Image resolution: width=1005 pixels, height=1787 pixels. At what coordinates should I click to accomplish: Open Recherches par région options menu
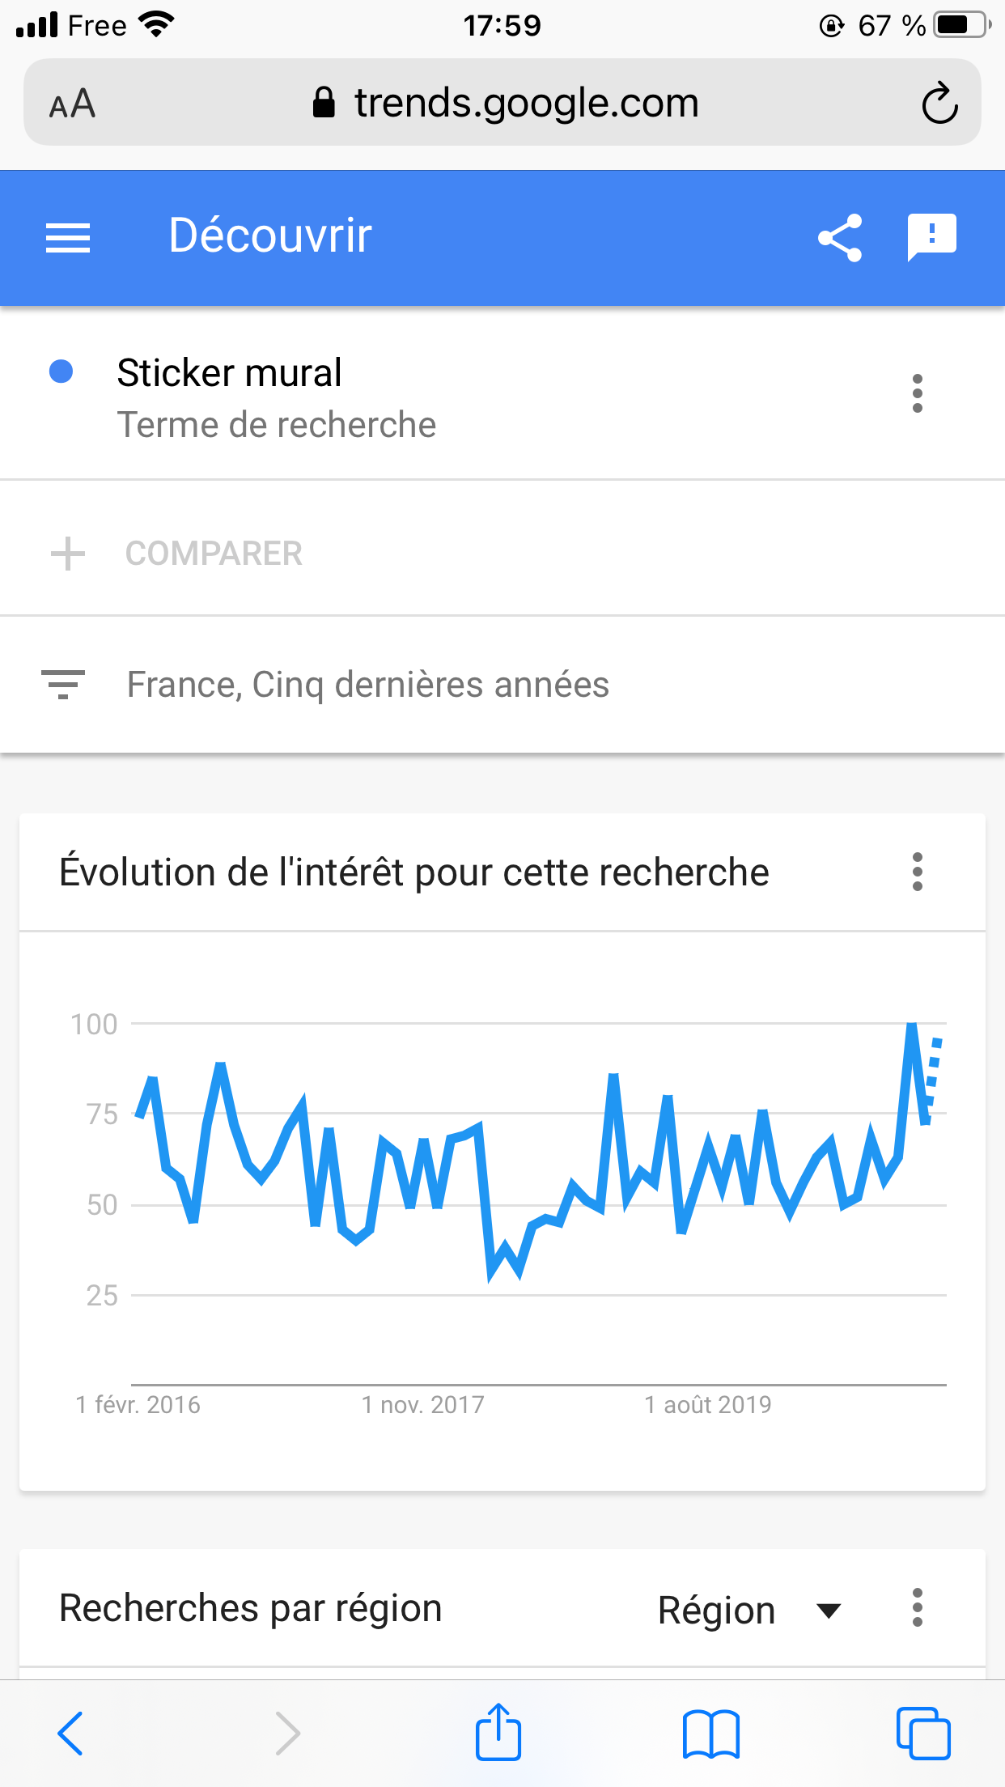pos(917,1608)
